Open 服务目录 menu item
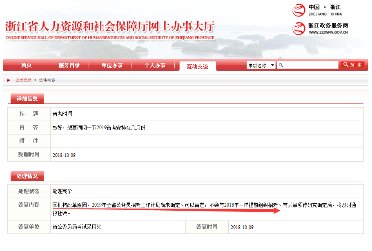This screenshot has height=251, width=372. click(x=69, y=65)
